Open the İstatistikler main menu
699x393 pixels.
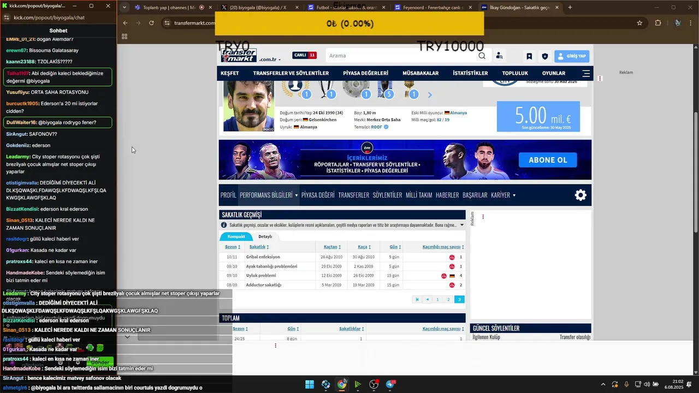(x=470, y=73)
